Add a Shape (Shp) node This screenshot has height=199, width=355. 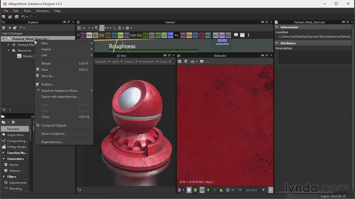tap(189, 35)
